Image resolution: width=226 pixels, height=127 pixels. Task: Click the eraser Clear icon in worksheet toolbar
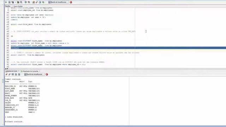pyautogui.click(x=37, y=2)
